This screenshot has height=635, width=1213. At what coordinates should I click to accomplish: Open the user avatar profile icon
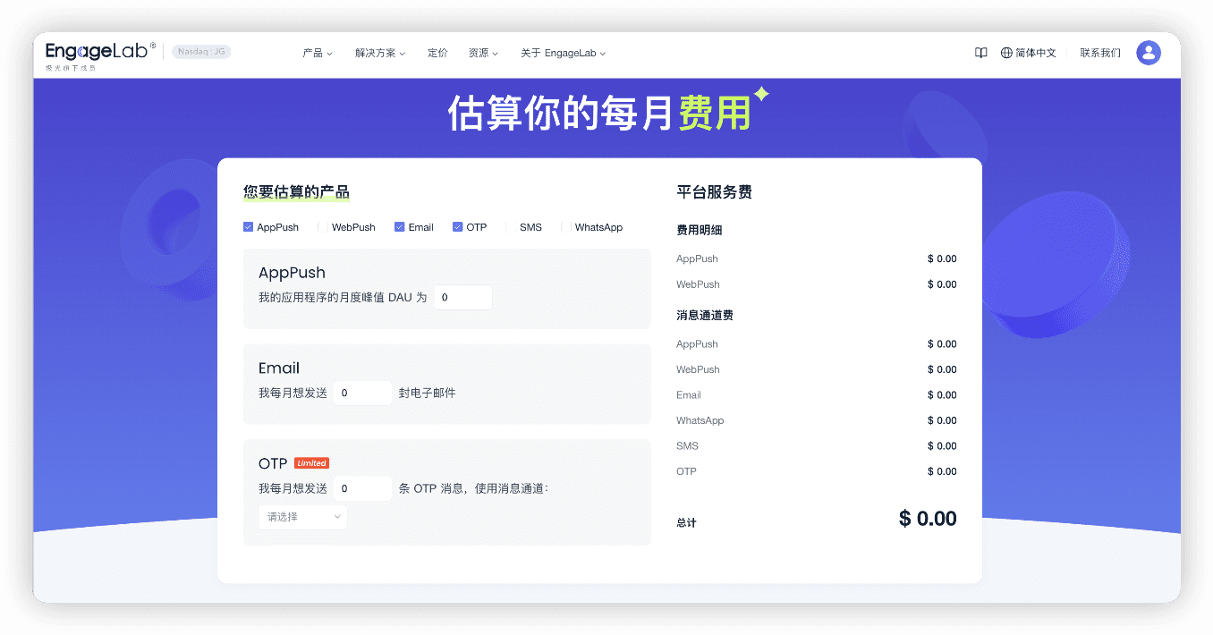pos(1149,53)
